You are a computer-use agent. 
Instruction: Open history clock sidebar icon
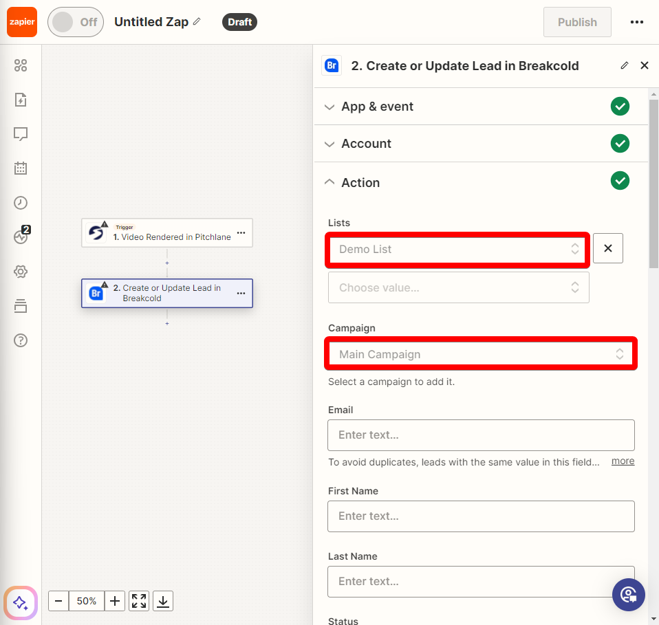[x=21, y=203]
